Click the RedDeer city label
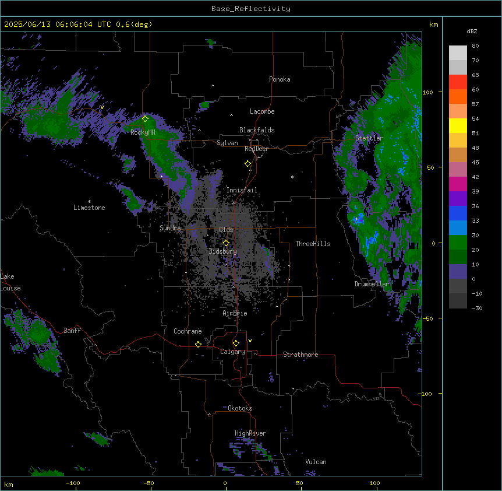Image resolution: width=502 pixels, height=491 pixels. tap(256, 149)
